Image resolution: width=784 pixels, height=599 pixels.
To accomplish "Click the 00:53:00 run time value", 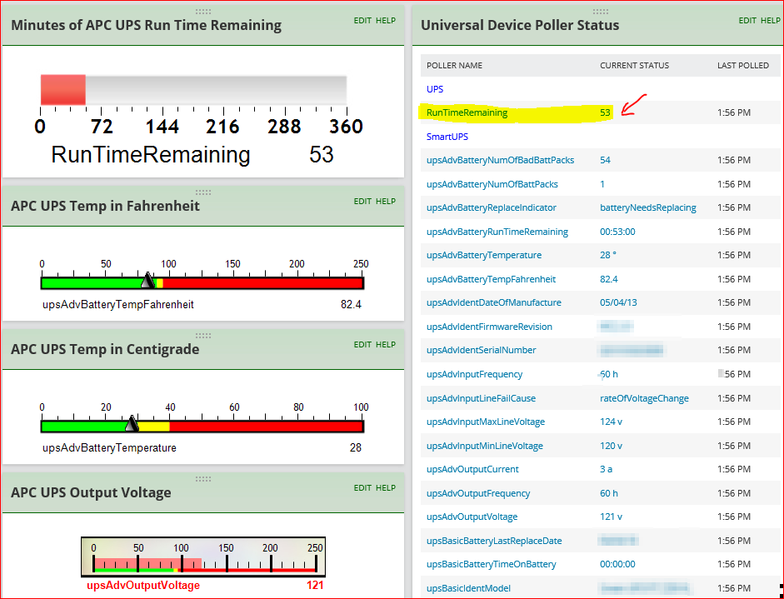I will pos(617,232).
